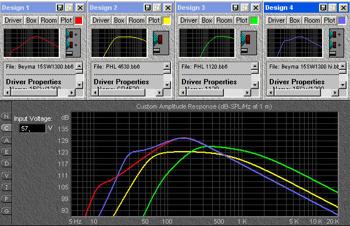Click Plot button in Design 2
This screenshot has height=226, width=350.
[154, 20]
